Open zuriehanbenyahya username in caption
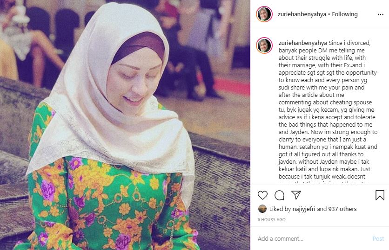The image size is (389, 250). 302,43
